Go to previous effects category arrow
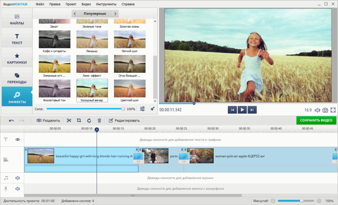The image size is (338, 205). (x=75, y=14)
